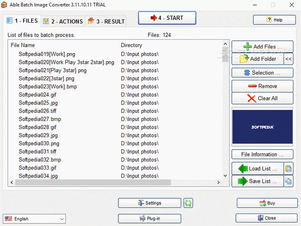Open the Help window
The width and height of the screenshot is (301, 226).
click(274, 20)
